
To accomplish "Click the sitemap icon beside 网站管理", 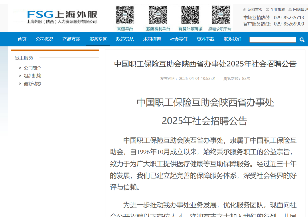I will [x=290, y=9].
